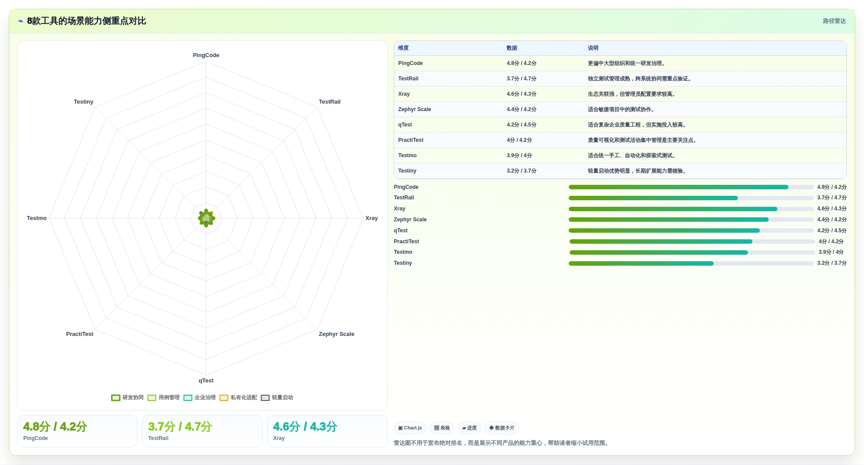
Task: Click the footnote starting with 雷达图不用于宣布绝对排名
Action: 502,443
